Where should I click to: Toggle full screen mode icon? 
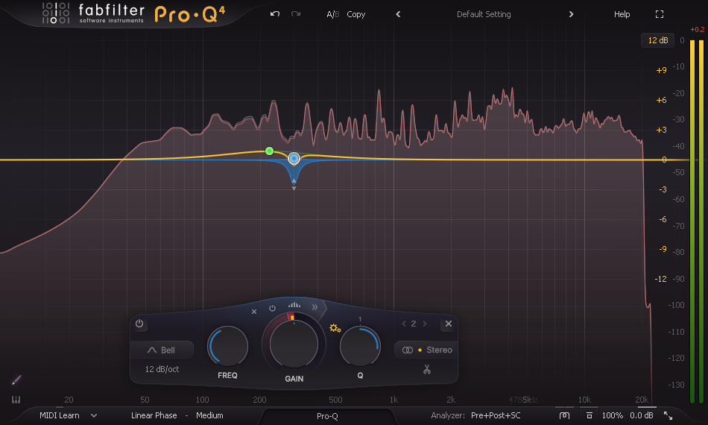point(660,14)
